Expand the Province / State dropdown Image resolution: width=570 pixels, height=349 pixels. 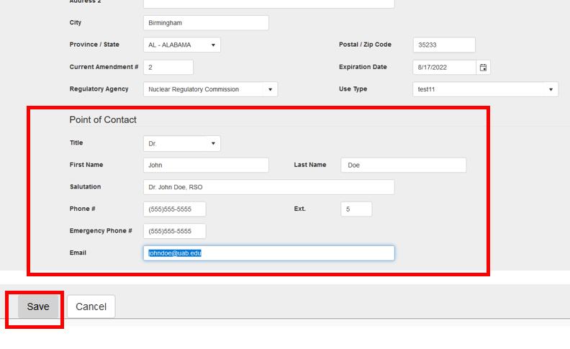click(x=182, y=45)
